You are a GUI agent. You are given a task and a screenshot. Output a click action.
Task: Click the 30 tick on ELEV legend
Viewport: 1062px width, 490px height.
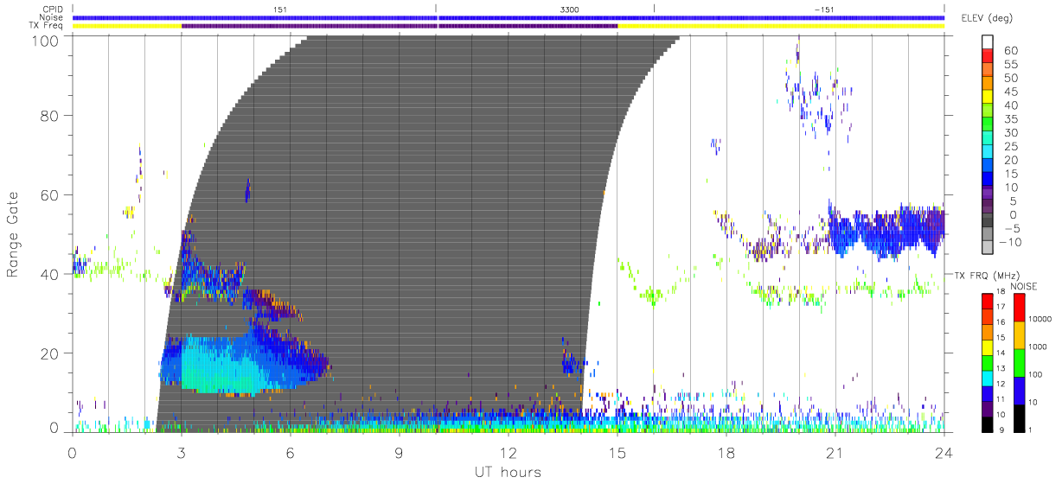[1010, 133]
